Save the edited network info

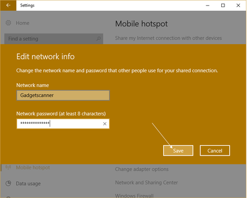coord(178,151)
